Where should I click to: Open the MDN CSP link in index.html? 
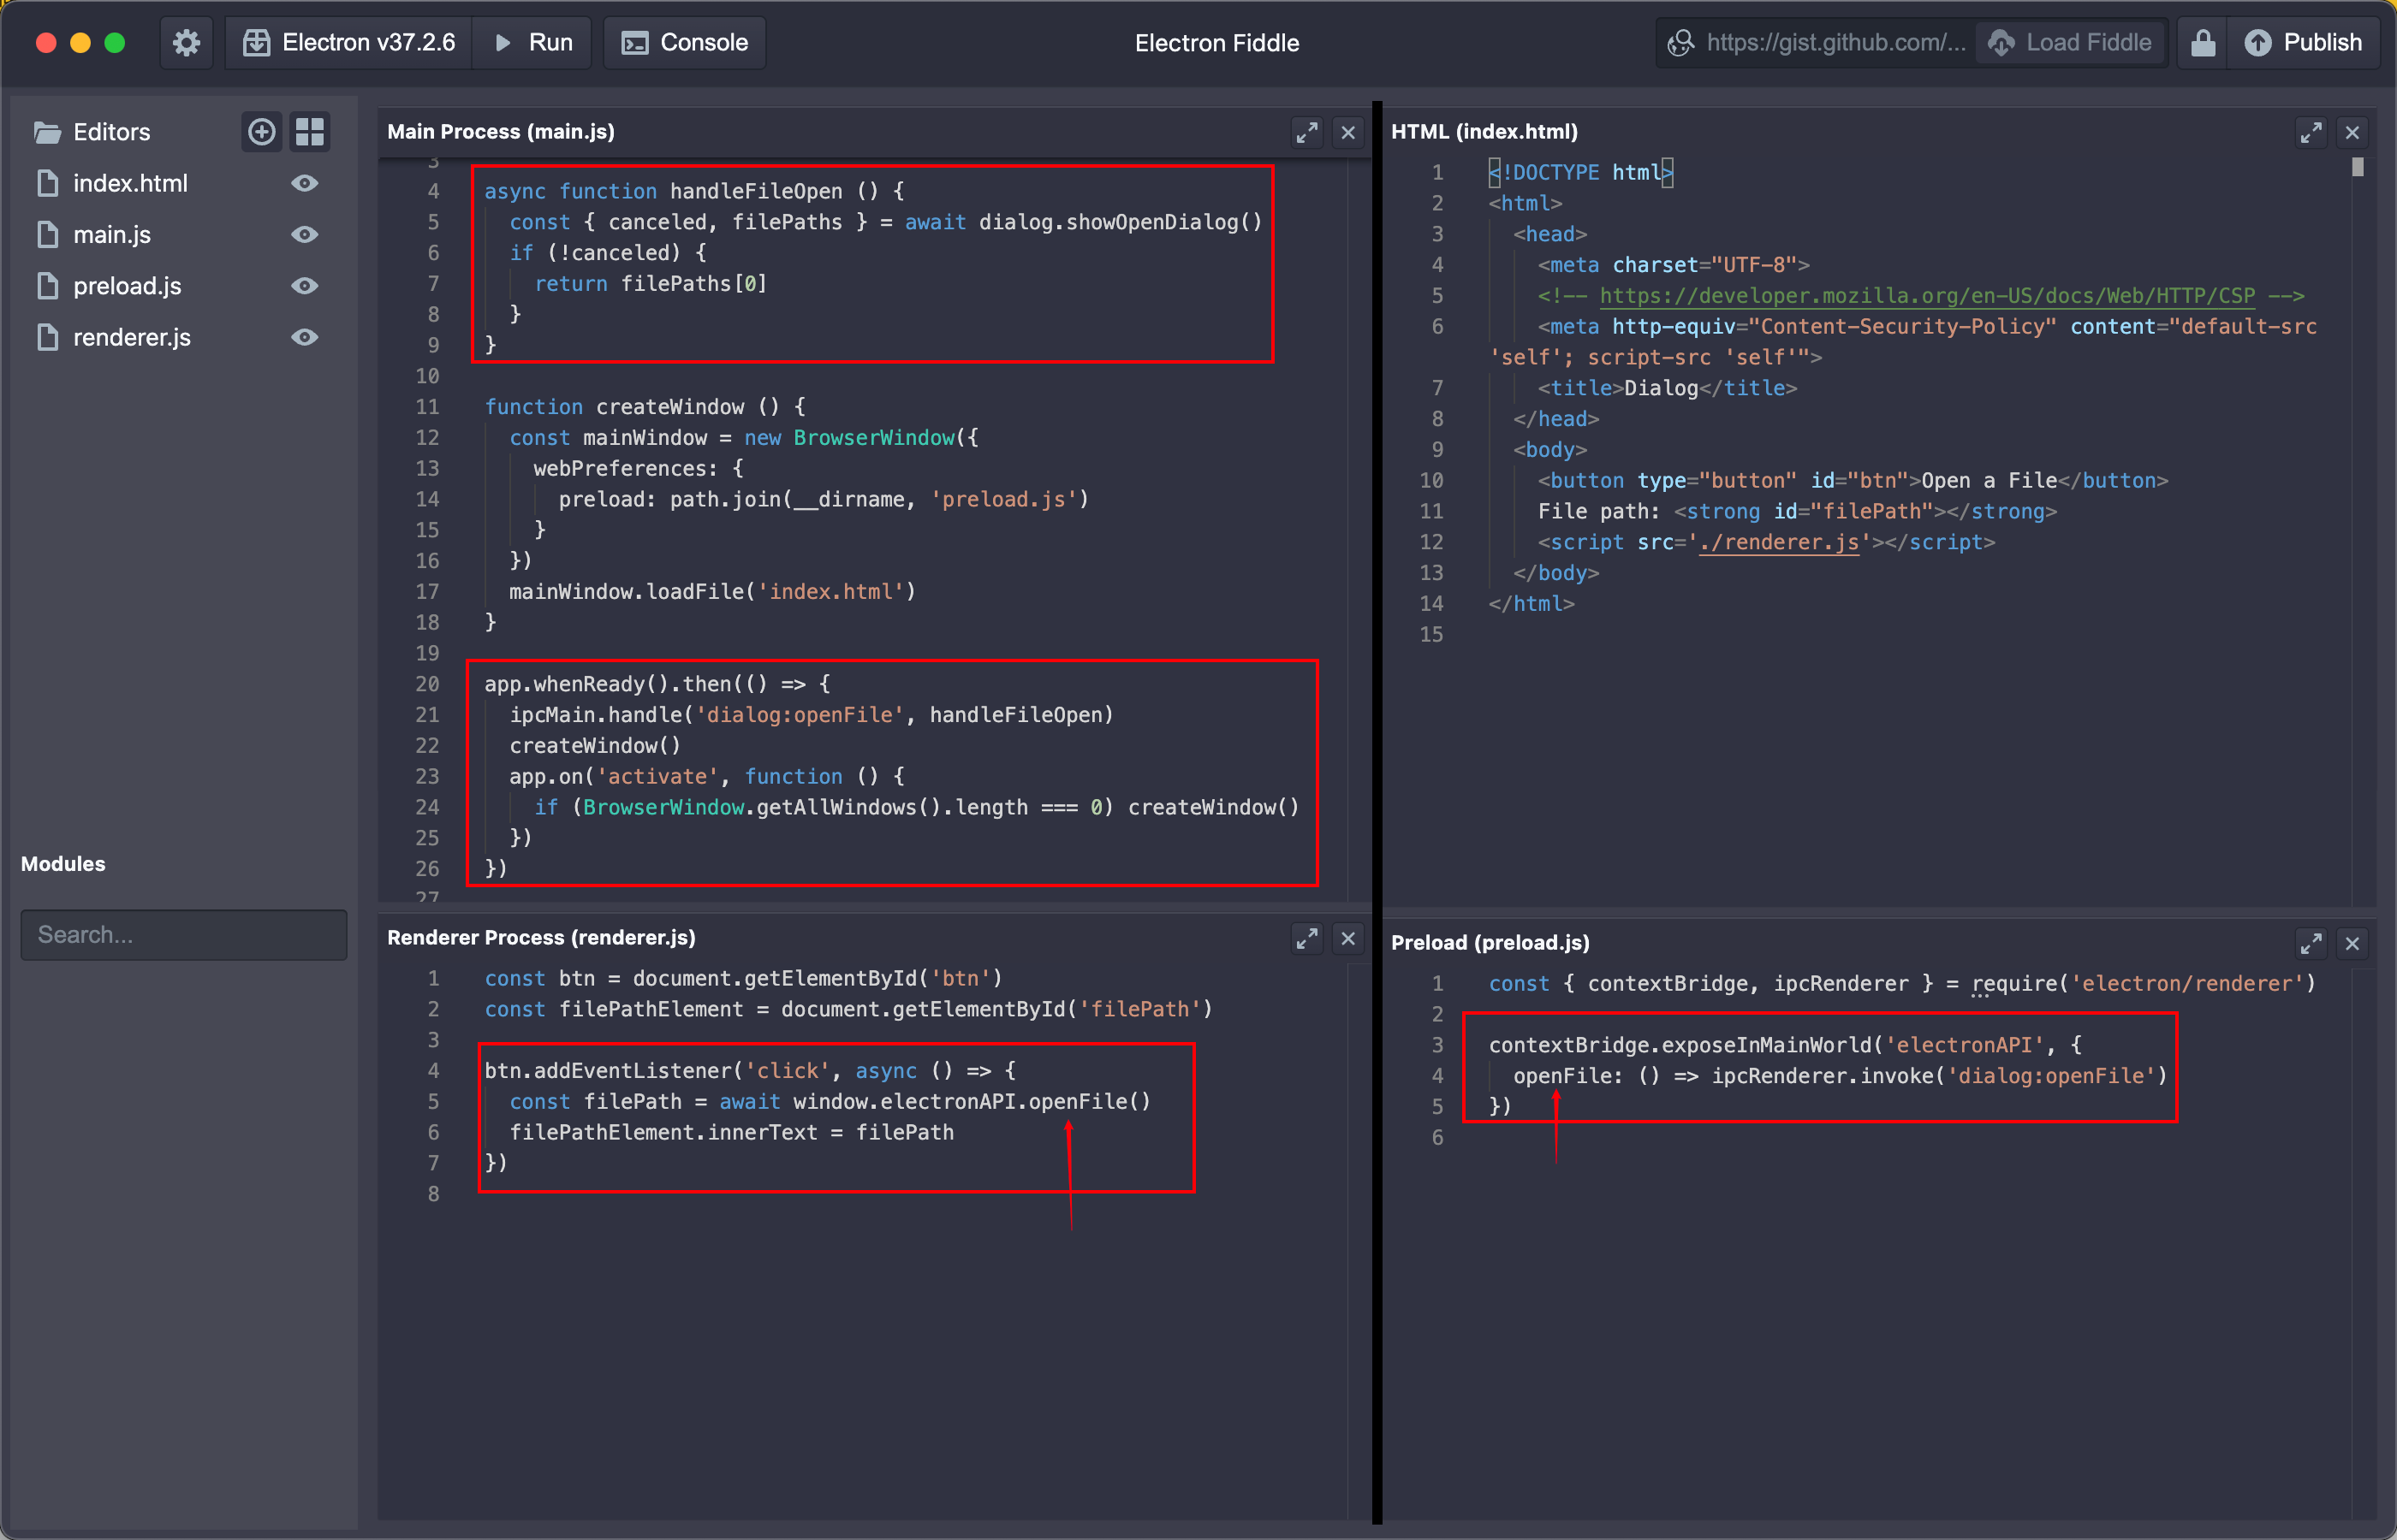click(1927, 296)
